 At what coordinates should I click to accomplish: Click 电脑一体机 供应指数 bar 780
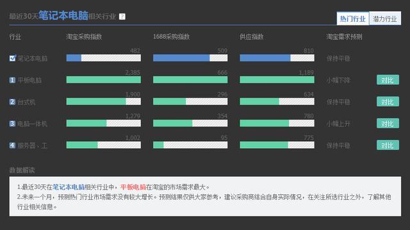(277, 123)
